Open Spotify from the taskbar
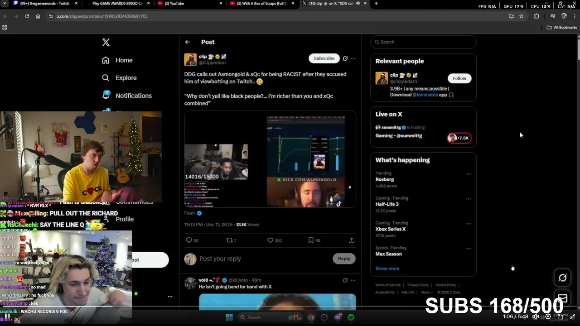The height and width of the screenshot is (326, 580). coord(351,317)
